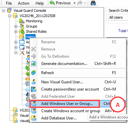The image size is (128, 123).
Task: Expand the node under Users starting with Ac
Action: (x=16, y=42)
